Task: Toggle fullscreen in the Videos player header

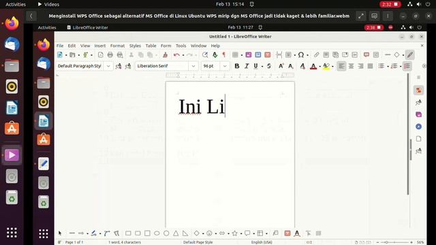Action: (361, 16)
